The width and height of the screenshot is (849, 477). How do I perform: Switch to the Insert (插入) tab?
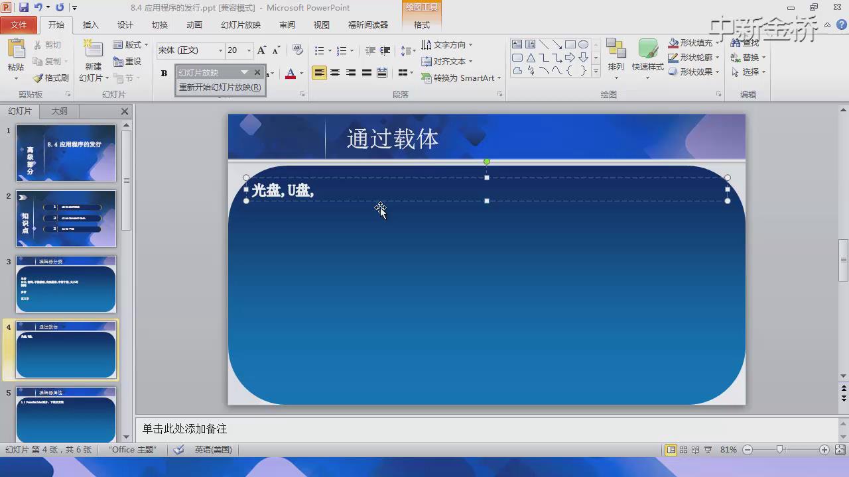point(90,25)
